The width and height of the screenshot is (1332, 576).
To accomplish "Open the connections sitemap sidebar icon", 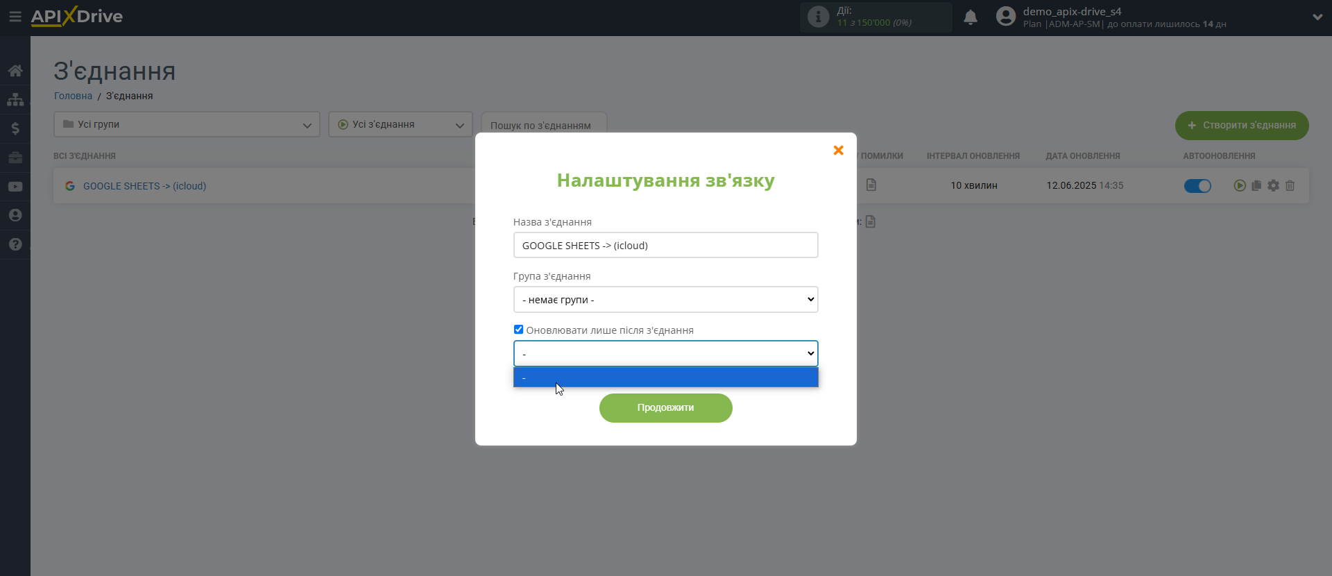I will coord(15,99).
